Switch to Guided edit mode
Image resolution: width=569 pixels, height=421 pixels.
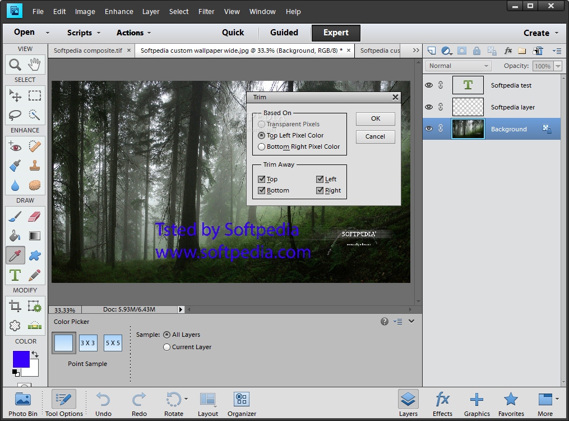284,33
